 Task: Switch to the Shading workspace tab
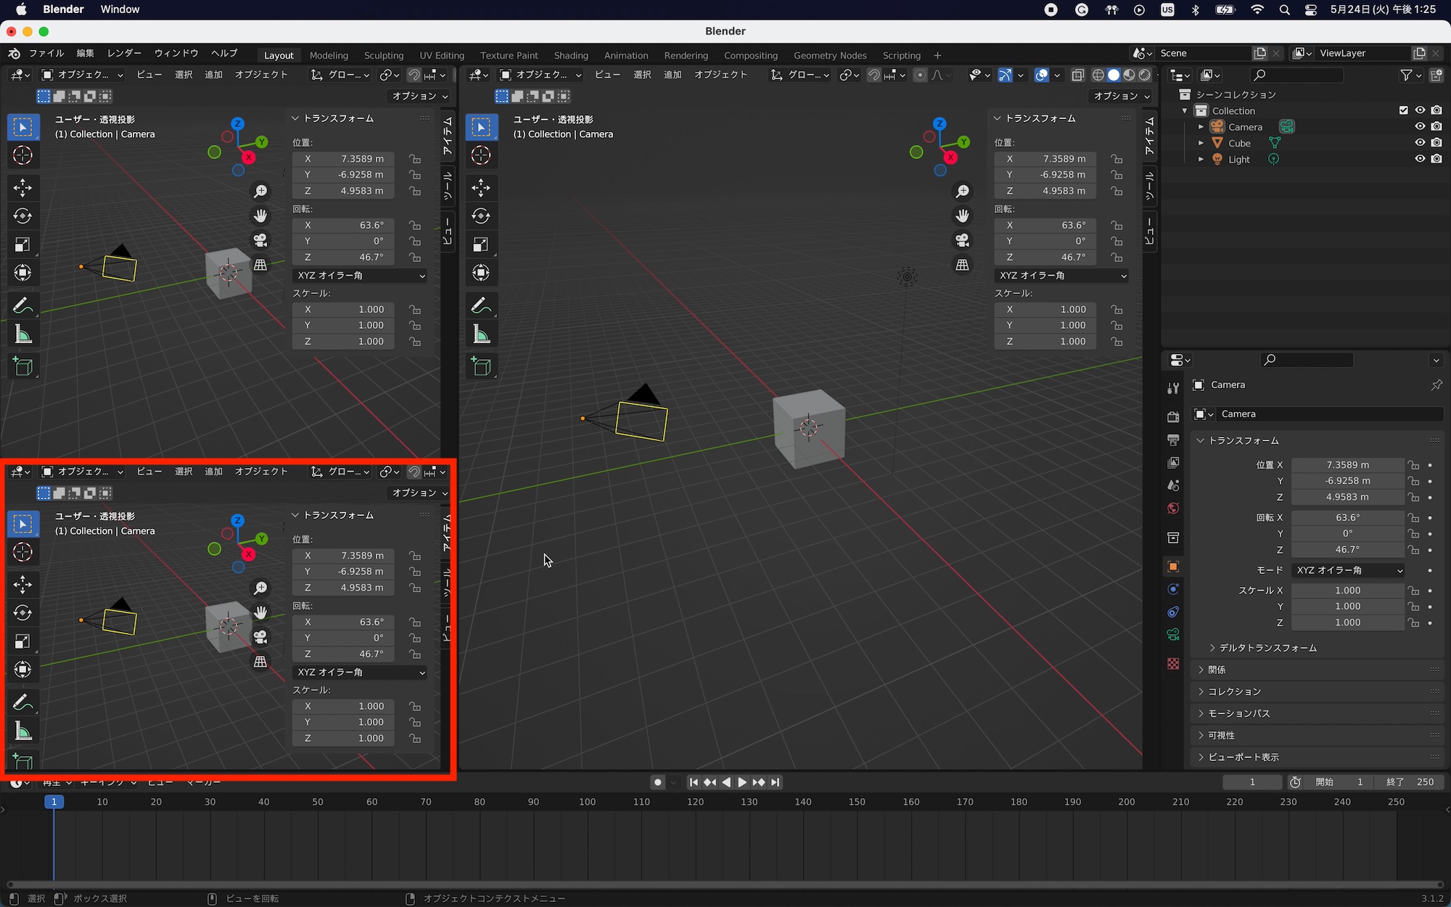pyautogui.click(x=570, y=55)
